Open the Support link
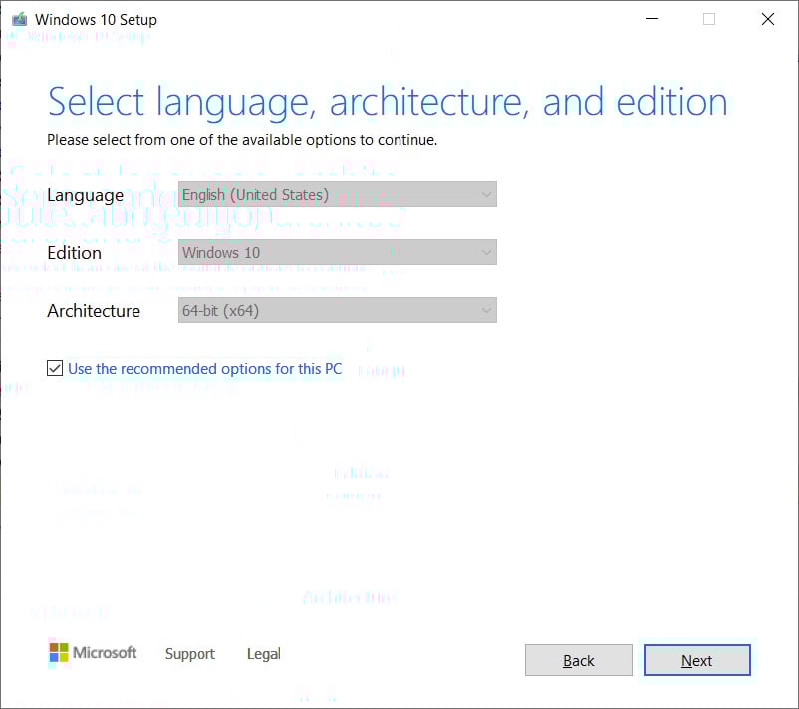 (189, 654)
